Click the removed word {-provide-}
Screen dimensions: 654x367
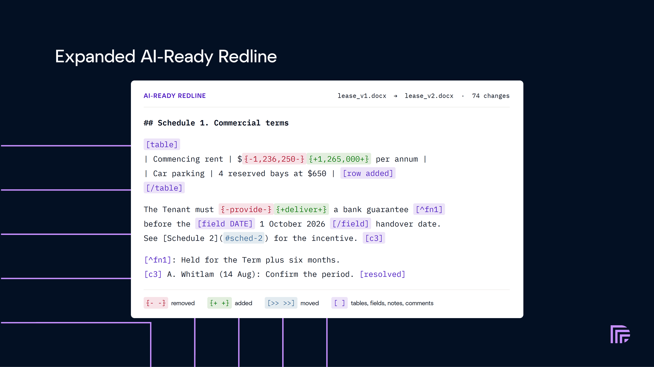tap(246, 209)
